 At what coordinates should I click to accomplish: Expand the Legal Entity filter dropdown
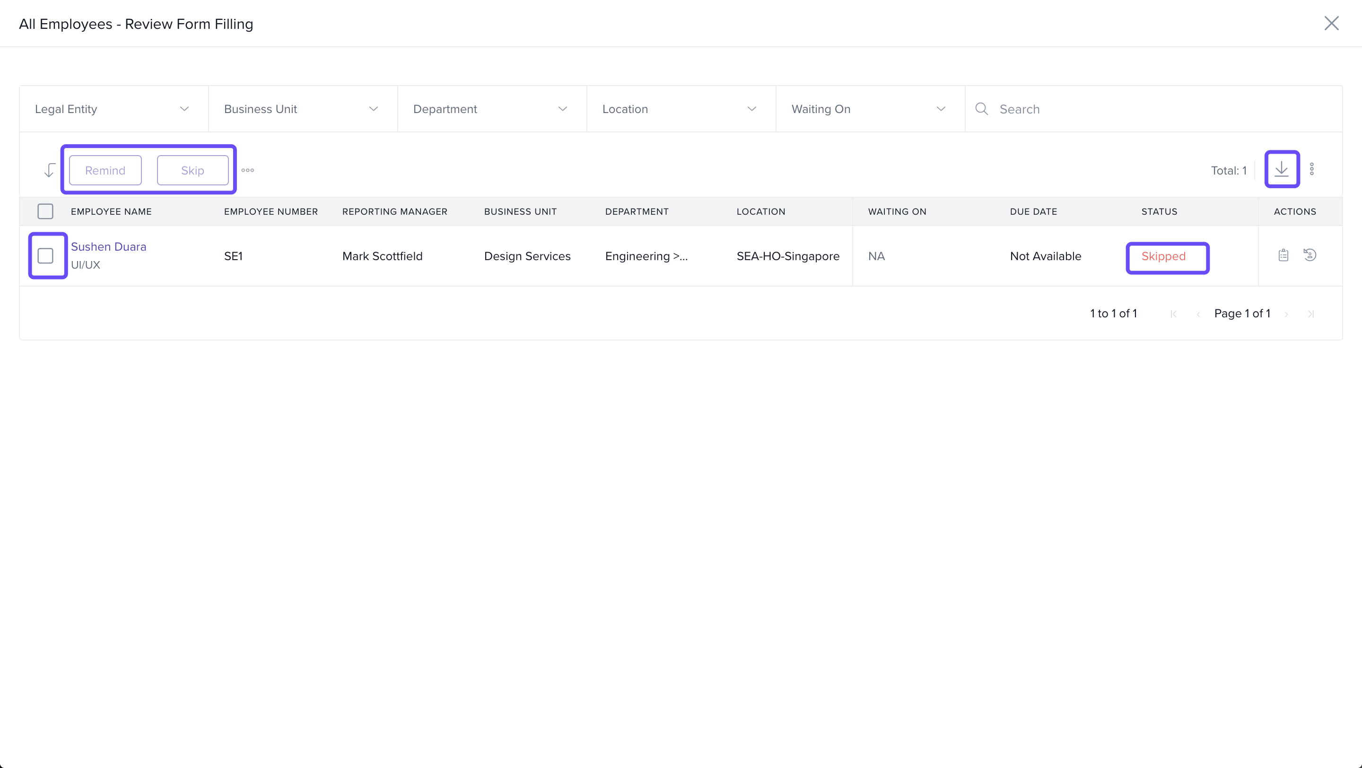click(x=113, y=109)
